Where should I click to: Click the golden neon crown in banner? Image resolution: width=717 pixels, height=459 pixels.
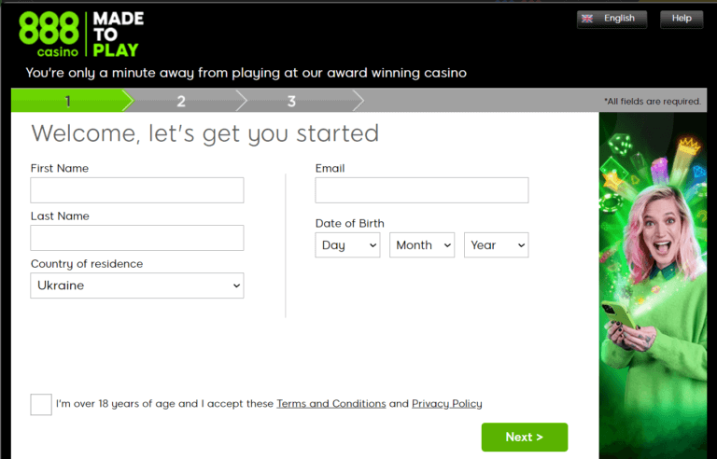tap(689, 145)
